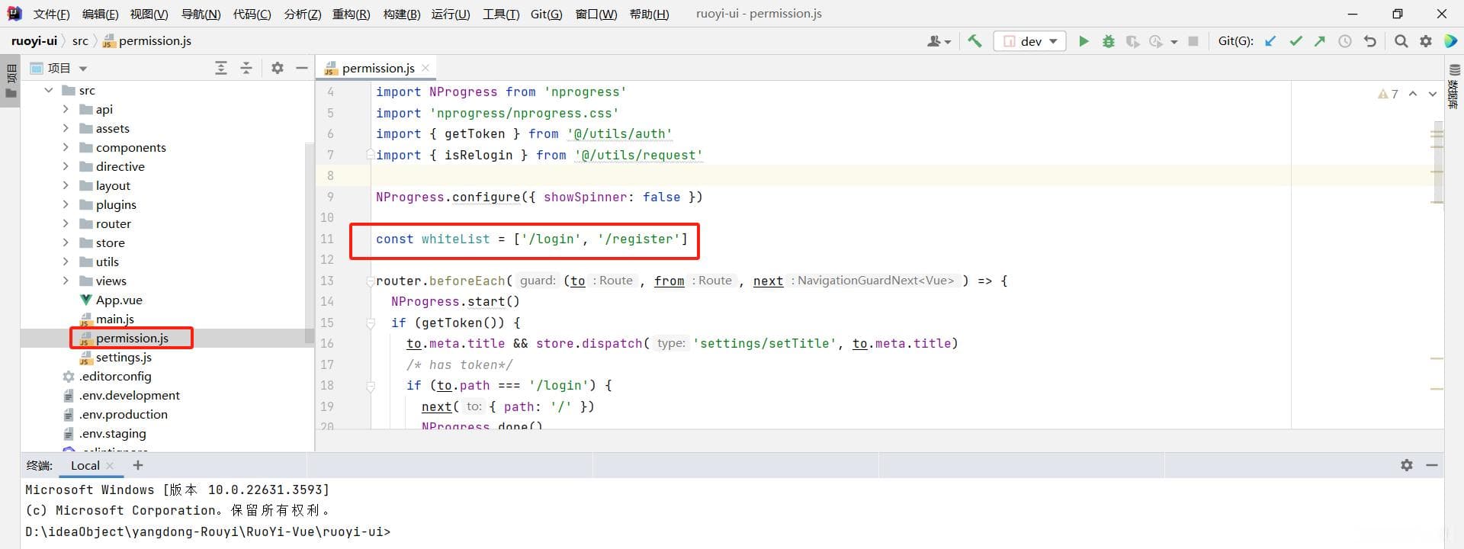Open the 重构(R) menu

coord(352,14)
